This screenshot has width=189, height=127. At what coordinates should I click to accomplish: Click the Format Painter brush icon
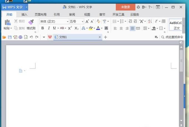31,22
